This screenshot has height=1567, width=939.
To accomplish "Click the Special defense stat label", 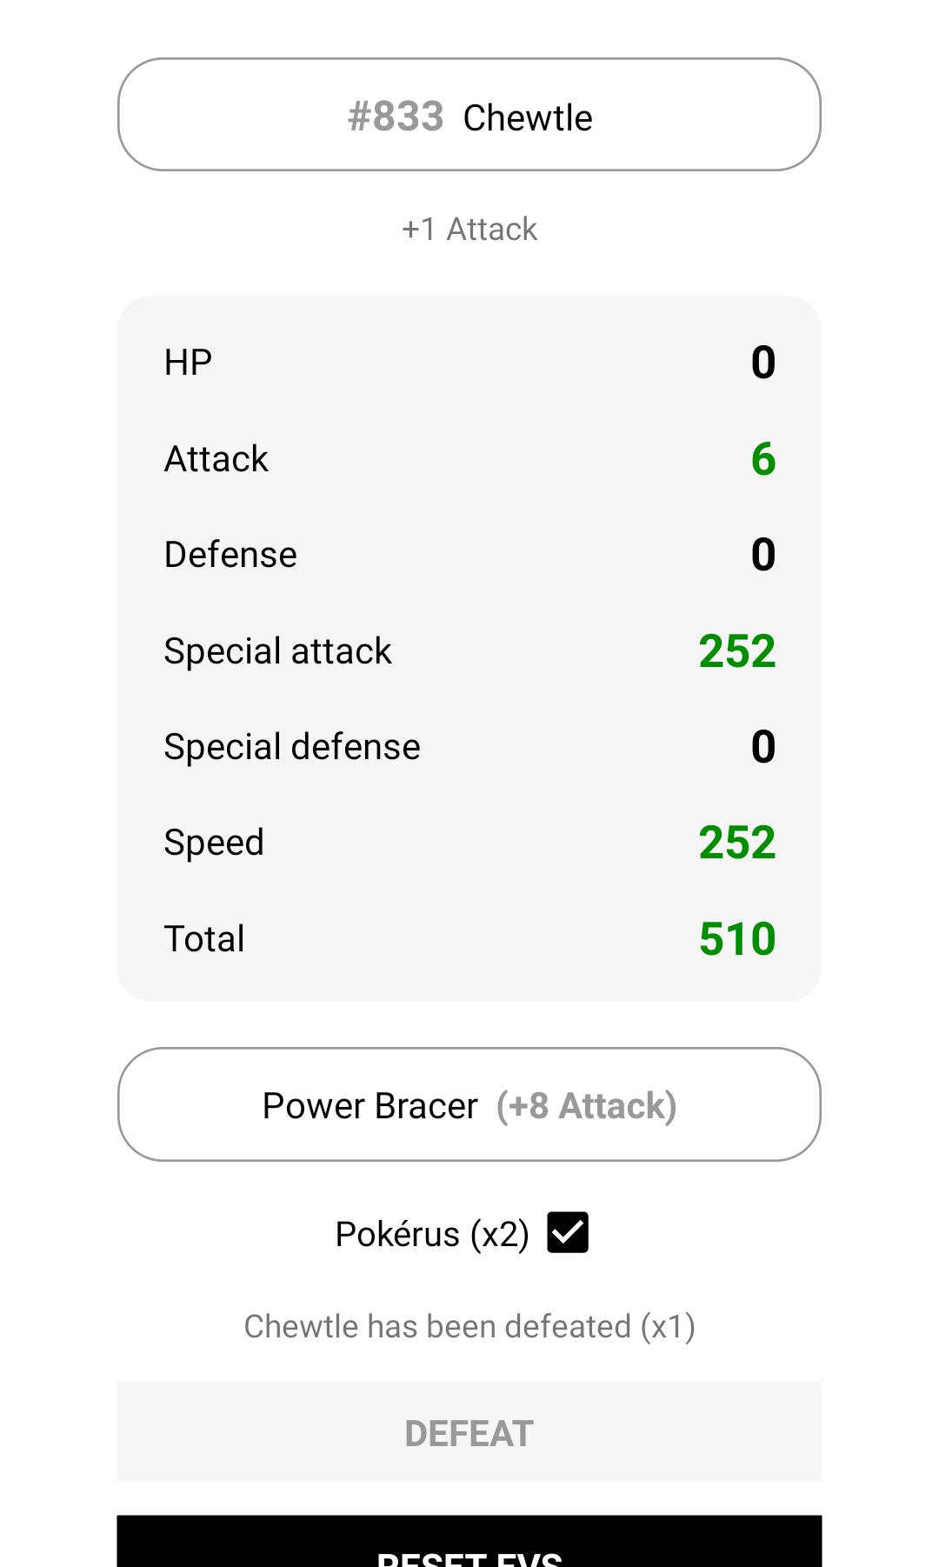I will point(292,747).
